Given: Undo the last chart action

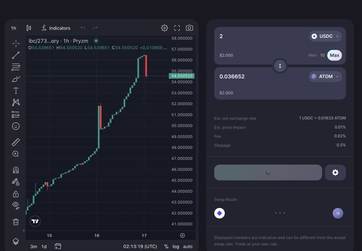Looking at the screenshot, I should tap(82, 28).
